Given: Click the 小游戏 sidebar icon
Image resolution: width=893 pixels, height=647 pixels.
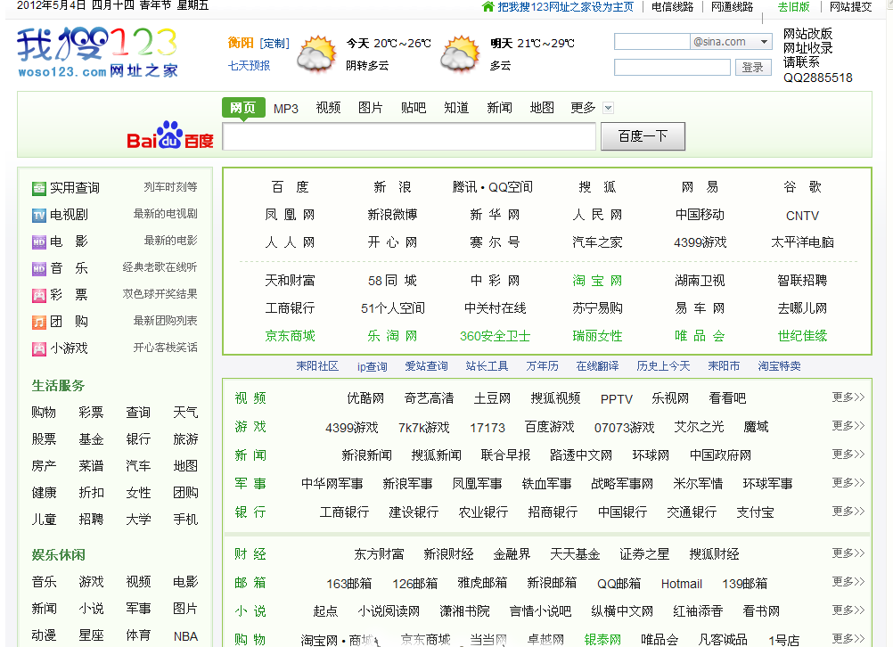Looking at the screenshot, I should (38, 348).
